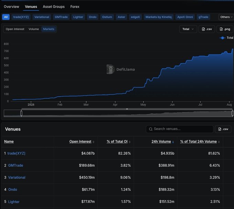Image resolution: width=234 pixels, height=209 pixels.
Task: Click the $4.935b volume cell
Action: 167,153
